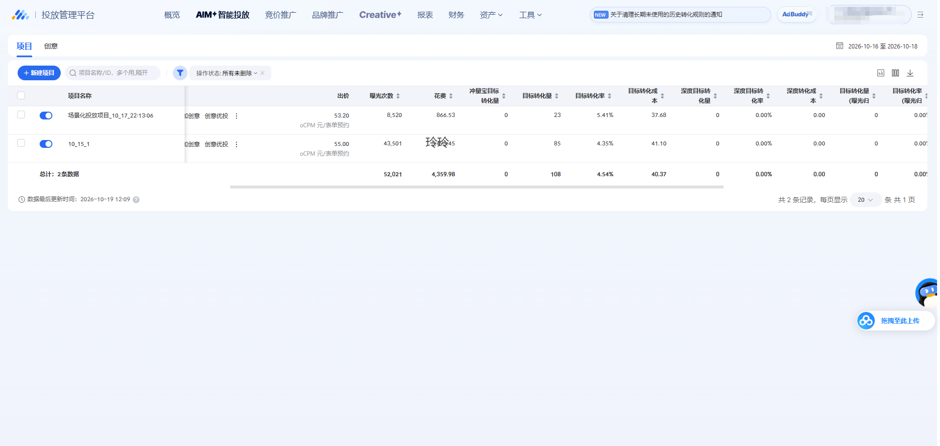Remove the 操作状态 filter tag
Image resolution: width=940 pixels, height=446 pixels.
[262, 73]
